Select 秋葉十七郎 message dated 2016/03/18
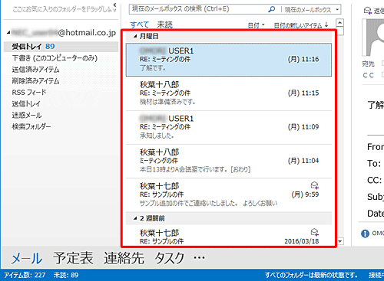Screen dimensions: 384x281 click(x=229, y=236)
